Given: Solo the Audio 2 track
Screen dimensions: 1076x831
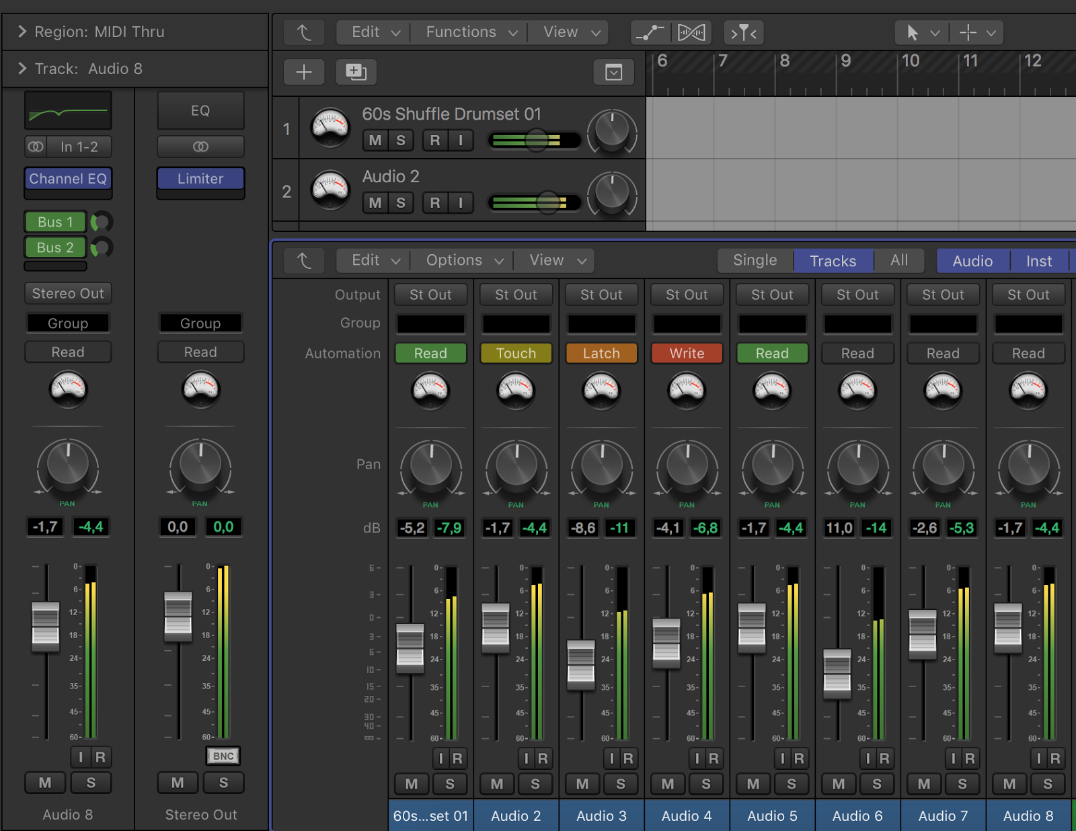Looking at the screenshot, I should [400, 202].
